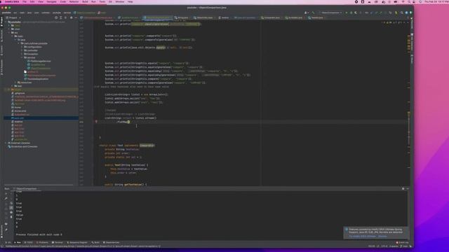Open the Tools menu
Image resolution: width=449 pixels, height=252 pixels.
coord(102,1)
